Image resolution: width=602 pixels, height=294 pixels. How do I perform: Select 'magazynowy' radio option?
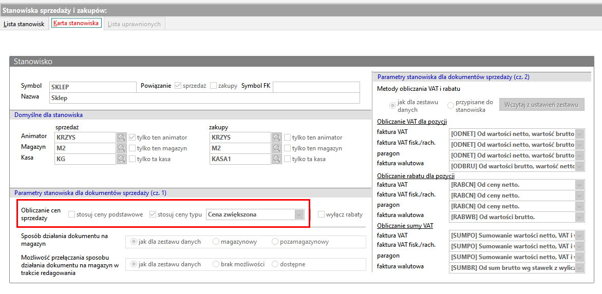coord(216,242)
